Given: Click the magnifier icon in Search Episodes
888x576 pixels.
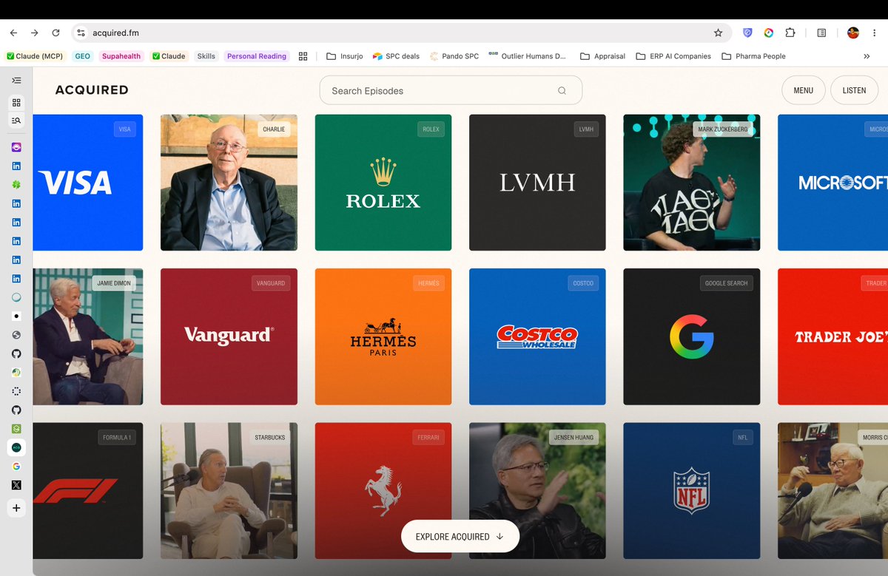Looking at the screenshot, I should coord(562,91).
